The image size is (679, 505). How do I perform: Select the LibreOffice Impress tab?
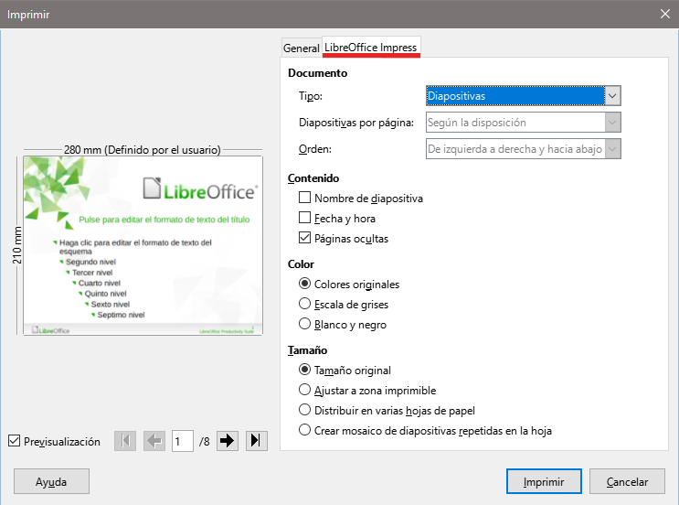(371, 48)
